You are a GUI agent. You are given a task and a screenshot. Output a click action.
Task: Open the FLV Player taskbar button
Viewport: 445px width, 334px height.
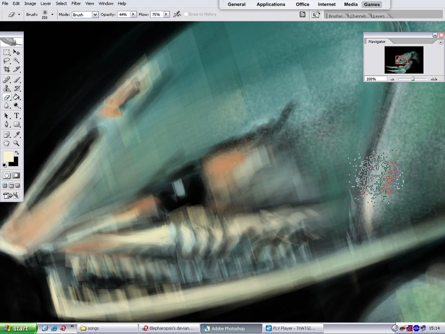290,328
